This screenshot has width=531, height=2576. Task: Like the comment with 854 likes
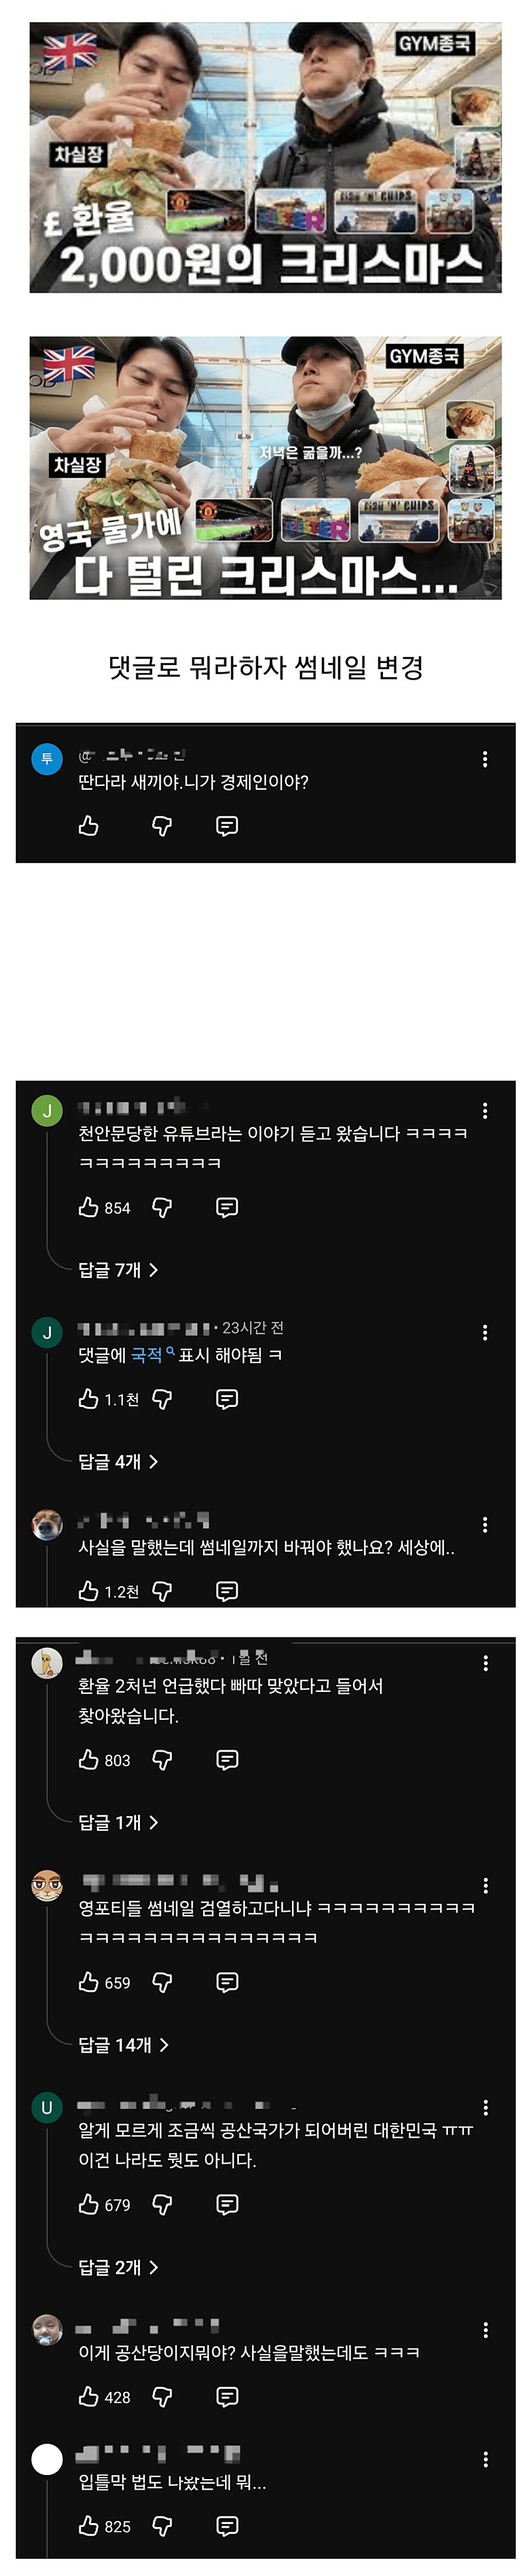point(89,1207)
